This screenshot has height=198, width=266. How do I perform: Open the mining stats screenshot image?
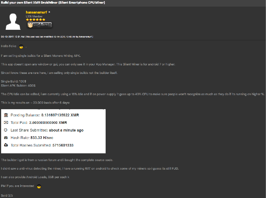pyautogui.click(x=53, y=131)
